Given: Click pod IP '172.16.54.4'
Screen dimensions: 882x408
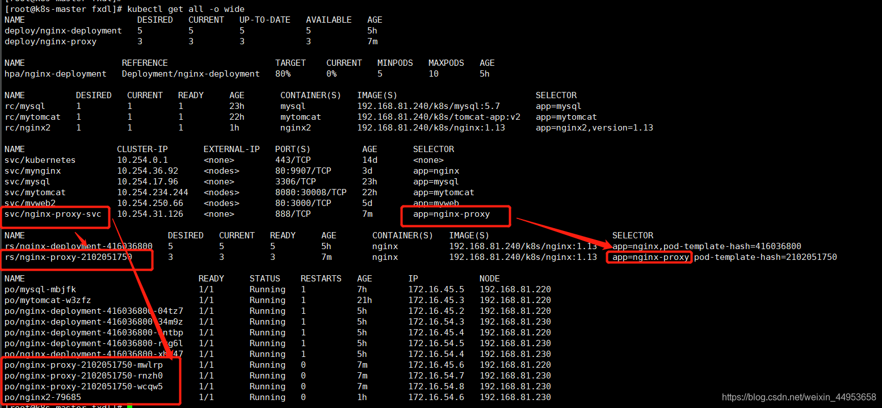Looking at the screenshot, I should (436, 354).
